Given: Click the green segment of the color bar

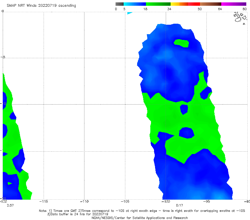Looking at the screenshot, I should coord(158,4).
